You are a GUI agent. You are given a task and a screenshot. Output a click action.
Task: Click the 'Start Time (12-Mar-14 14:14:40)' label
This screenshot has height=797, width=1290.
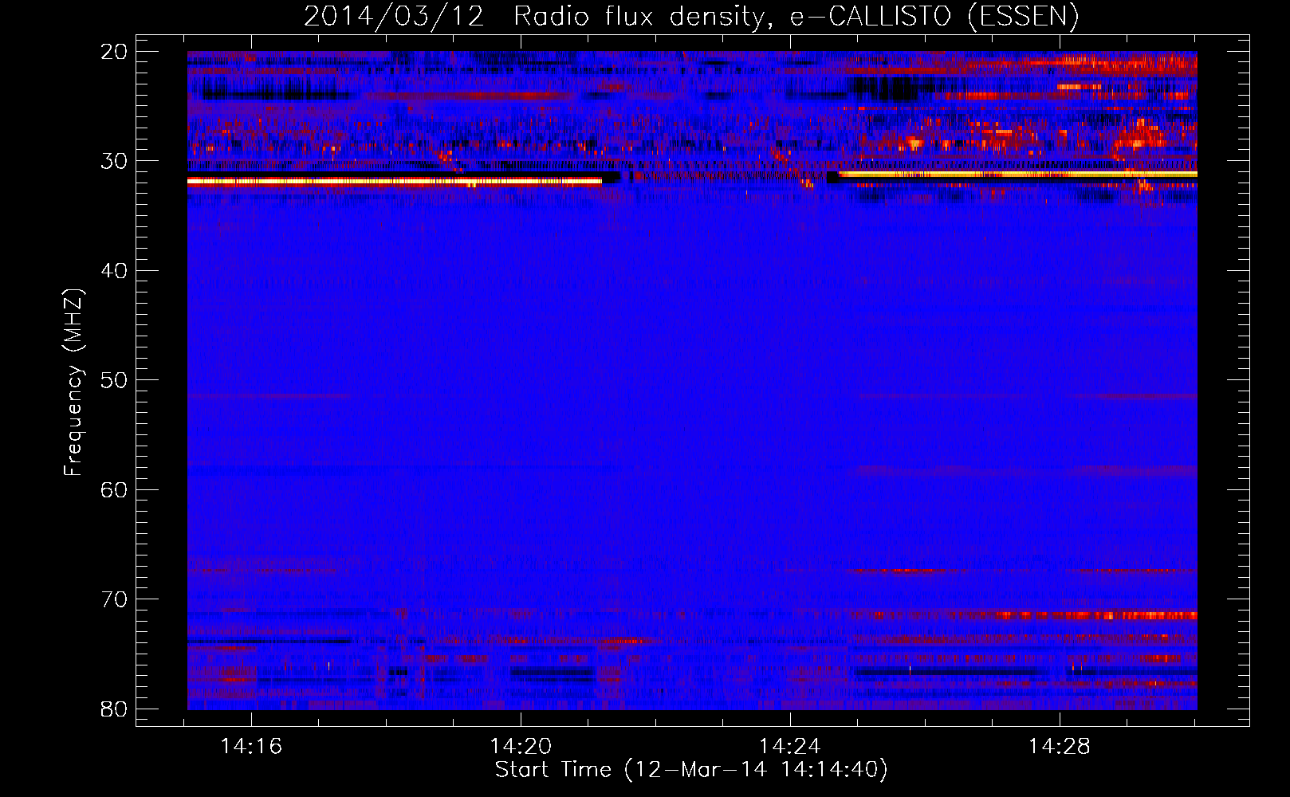click(x=691, y=770)
